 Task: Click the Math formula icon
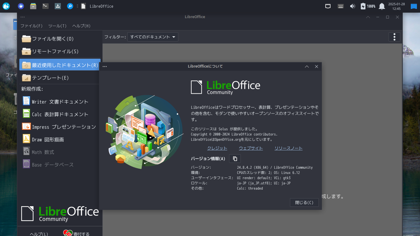(26, 151)
